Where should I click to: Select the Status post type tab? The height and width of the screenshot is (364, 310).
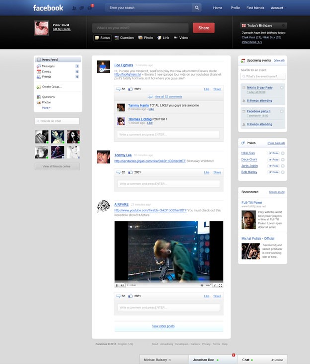point(103,38)
